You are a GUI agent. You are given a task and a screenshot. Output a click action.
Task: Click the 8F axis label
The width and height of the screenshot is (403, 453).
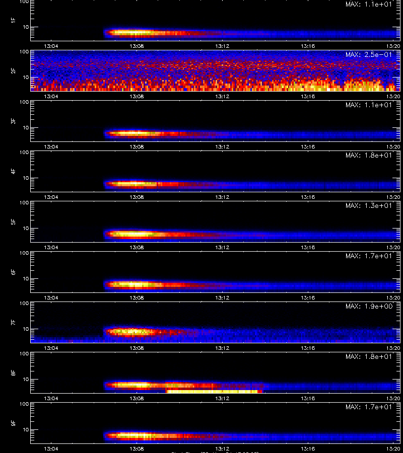pos(13,372)
